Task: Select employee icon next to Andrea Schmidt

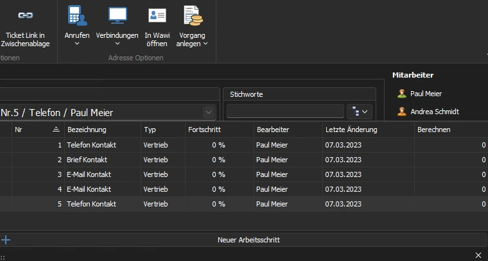Action: tap(402, 112)
